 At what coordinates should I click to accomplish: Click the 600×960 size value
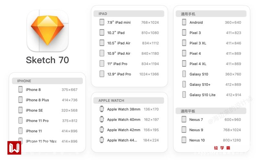(232, 119)
